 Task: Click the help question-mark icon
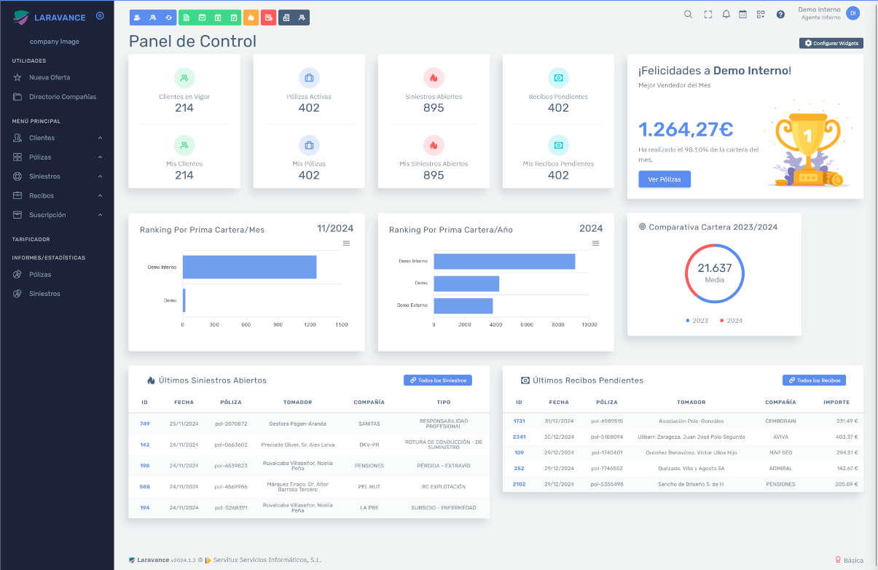780,14
